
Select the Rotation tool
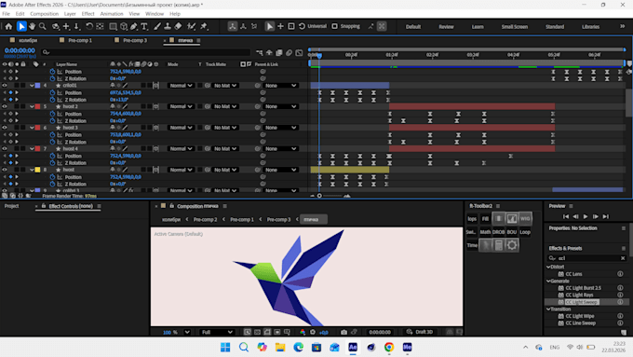pos(88,27)
